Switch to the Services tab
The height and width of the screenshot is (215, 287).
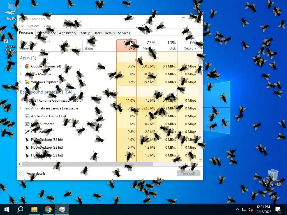click(x=124, y=33)
